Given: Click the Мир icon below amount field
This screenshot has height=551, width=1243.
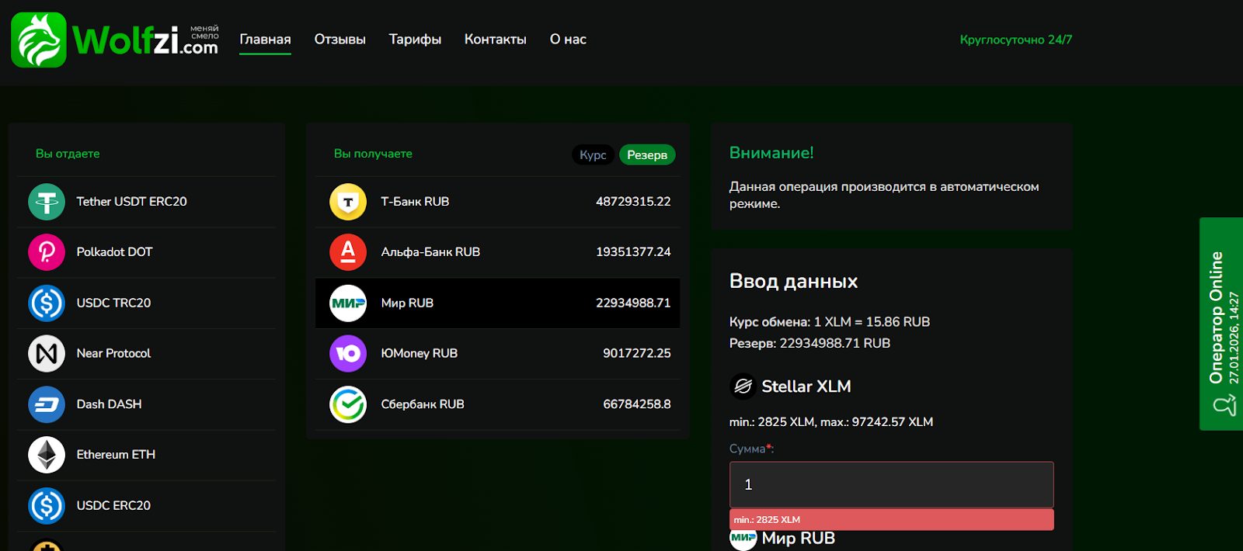Looking at the screenshot, I should 743,539.
